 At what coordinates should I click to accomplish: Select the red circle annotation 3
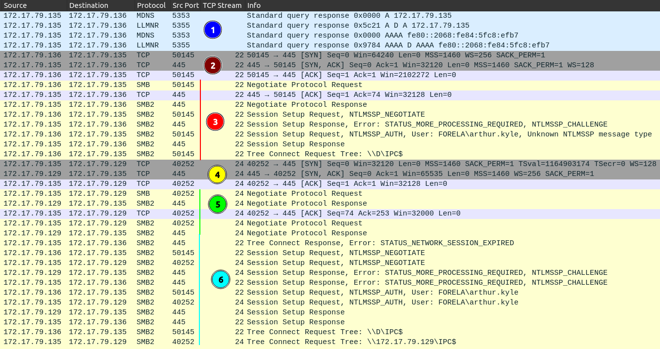215,122
